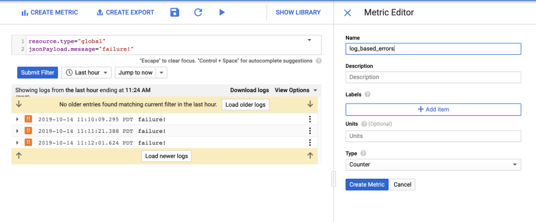
Task: Expand the 11:10:09.295 failure log entry
Action: point(18,120)
